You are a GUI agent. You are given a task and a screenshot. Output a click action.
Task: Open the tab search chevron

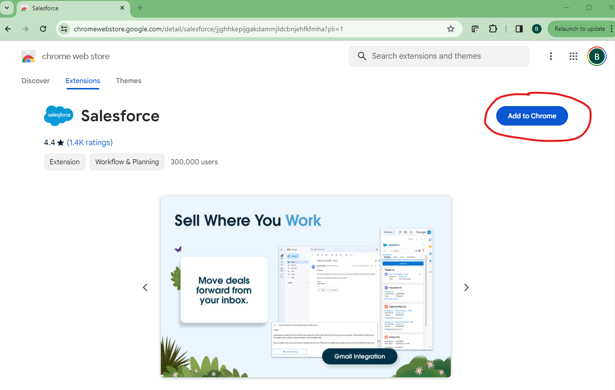pyautogui.click(x=7, y=8)
